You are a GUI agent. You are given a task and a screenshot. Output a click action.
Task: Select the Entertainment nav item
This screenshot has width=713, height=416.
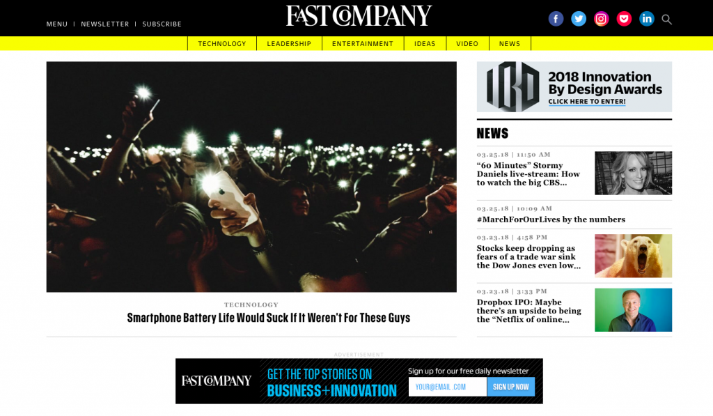coord(362,44)
